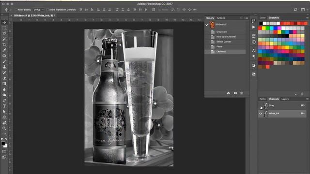Switch to the Swatches tab
Viewport: 310px width, 174px height.
coord(274,18)
